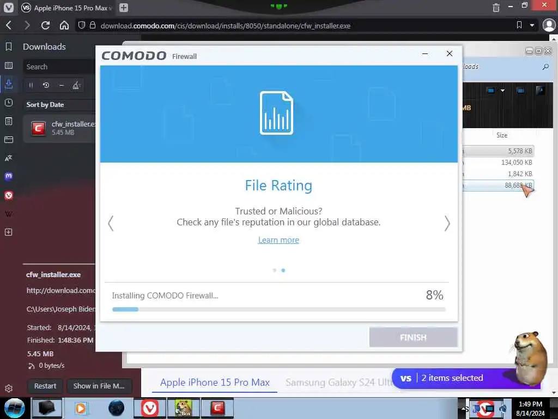Click the 134,050 KB file size row
Screen dimensions: 558x419
498,163
